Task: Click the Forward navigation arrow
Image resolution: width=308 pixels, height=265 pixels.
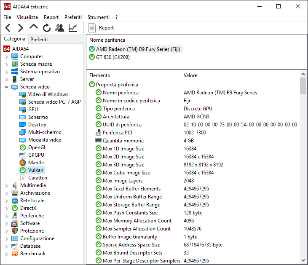Action: (x=20, y=28)
